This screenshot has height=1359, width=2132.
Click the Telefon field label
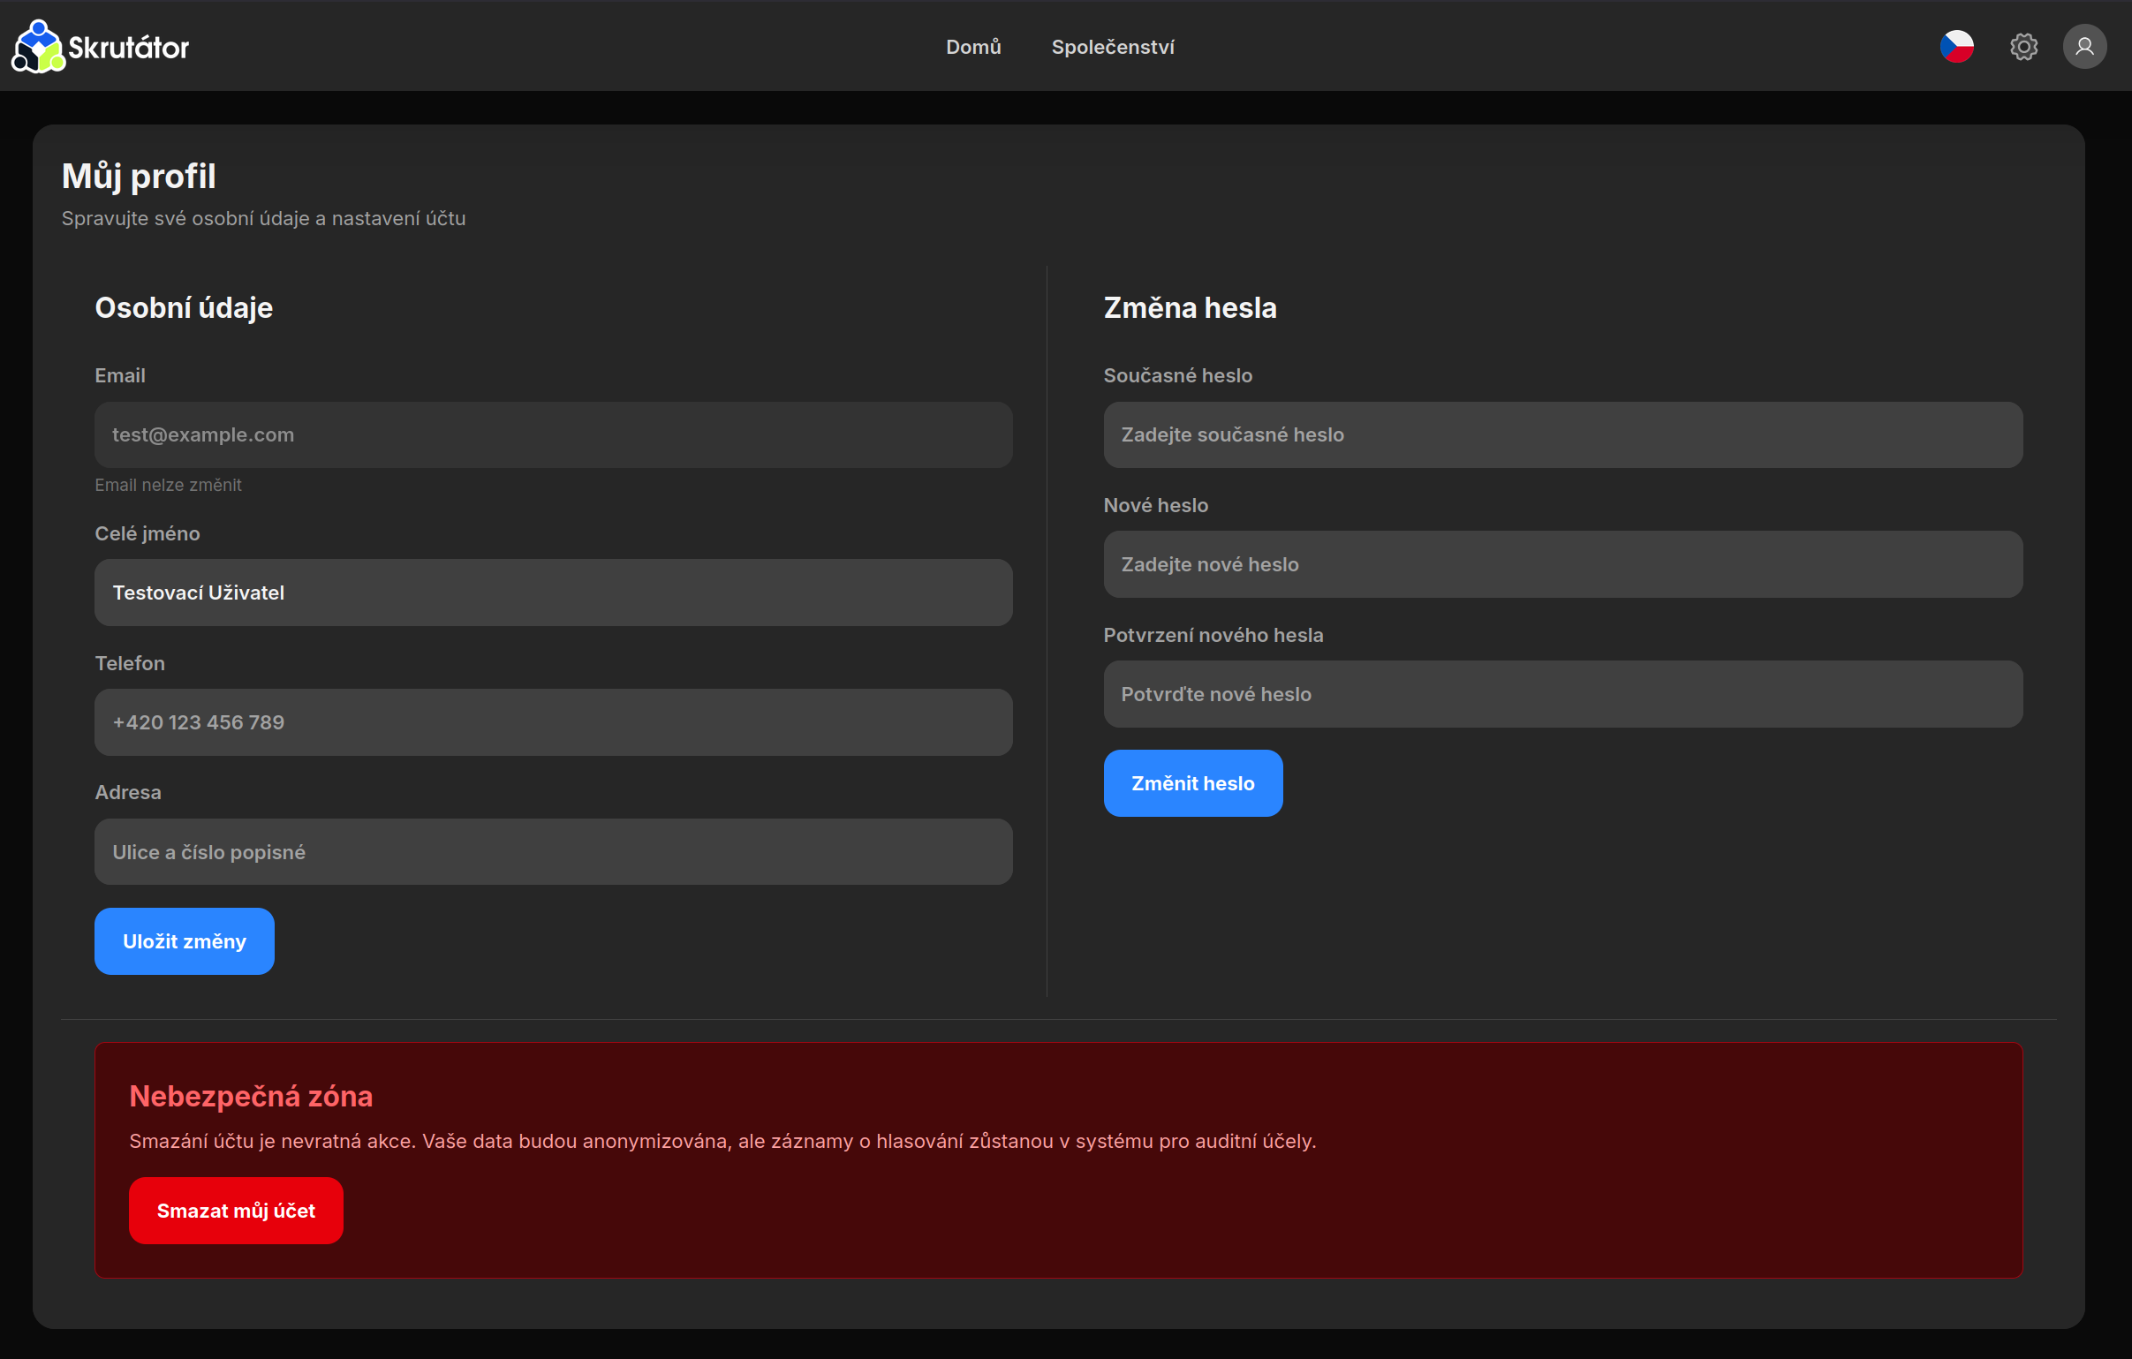tap(130, 663)
